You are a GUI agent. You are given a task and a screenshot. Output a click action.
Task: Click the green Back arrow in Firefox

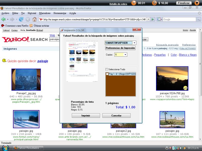coord(4,19)
